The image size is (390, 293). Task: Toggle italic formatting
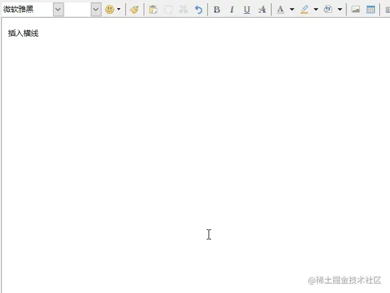pyautogui.click(x=232, y=9)
